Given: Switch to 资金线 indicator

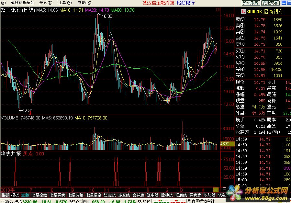Looking at the screenshot, I should pyautogui.click(x=110, y=195).
